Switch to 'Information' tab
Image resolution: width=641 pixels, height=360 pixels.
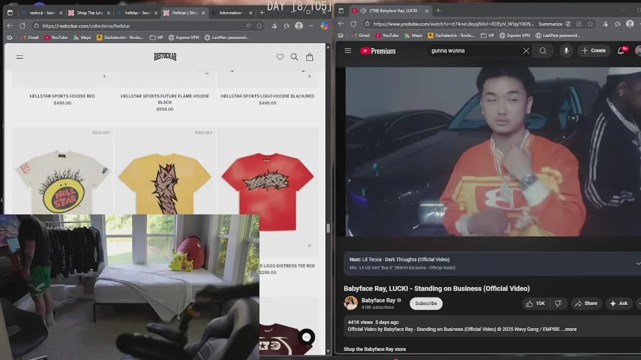click(x=231, y=12)
